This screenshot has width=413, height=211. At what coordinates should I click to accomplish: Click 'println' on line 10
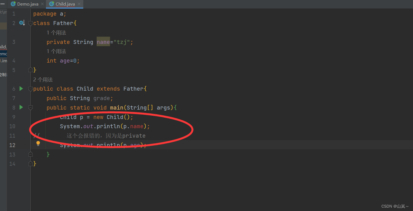108,126
